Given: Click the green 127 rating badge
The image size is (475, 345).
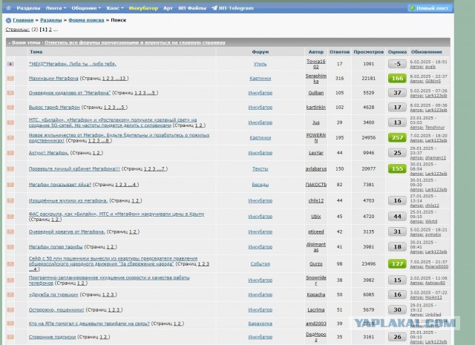Looking at the screenshot, I should pos(398,264).
